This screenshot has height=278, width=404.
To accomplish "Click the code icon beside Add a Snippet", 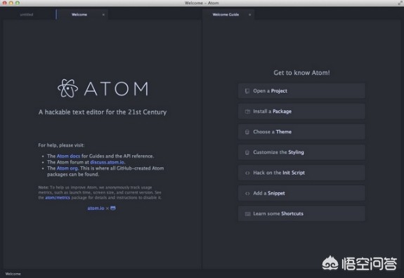I will click(247, 193).
